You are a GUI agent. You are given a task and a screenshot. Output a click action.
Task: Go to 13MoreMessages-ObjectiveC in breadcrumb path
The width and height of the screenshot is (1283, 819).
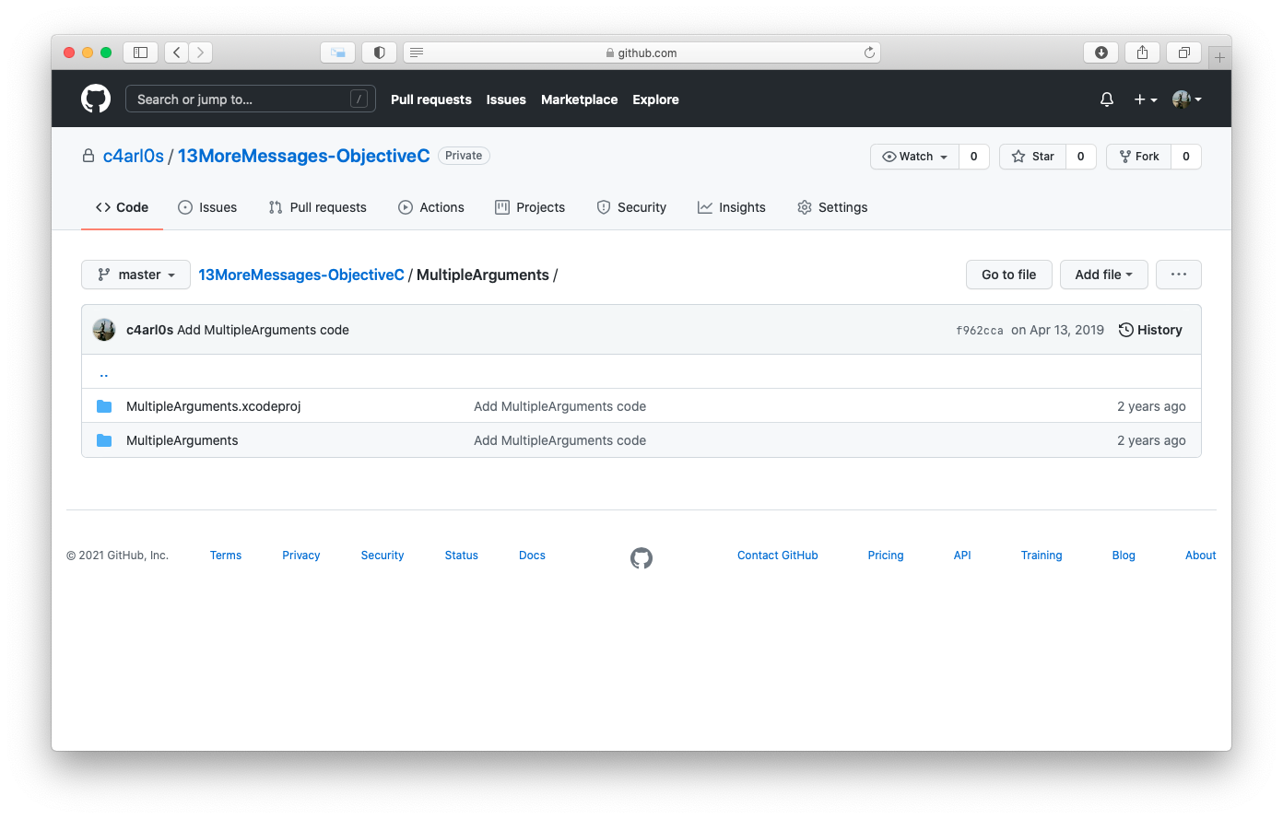pos(301,275)
